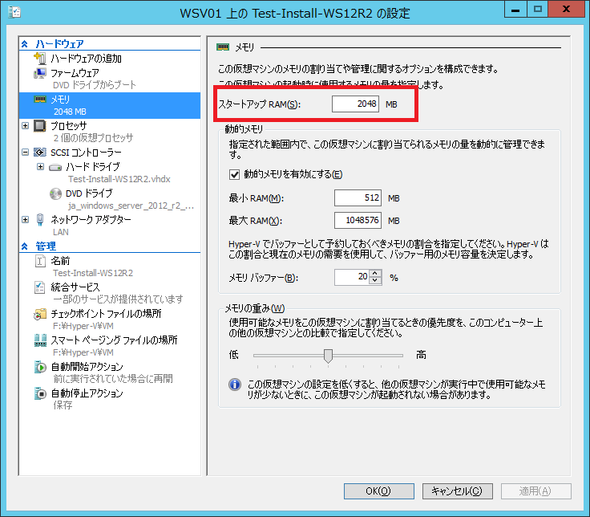
Task: Click the OK(O) button
Action: coord(378,491)
